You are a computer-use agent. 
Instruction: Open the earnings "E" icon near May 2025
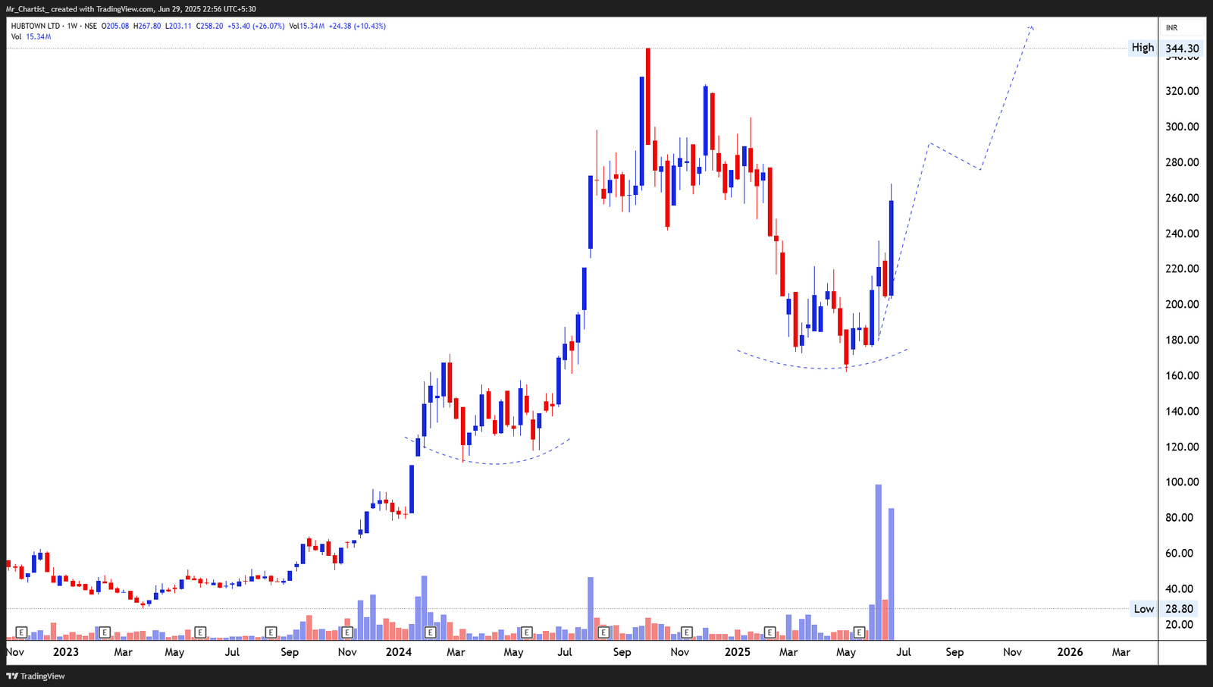(858, 632)
